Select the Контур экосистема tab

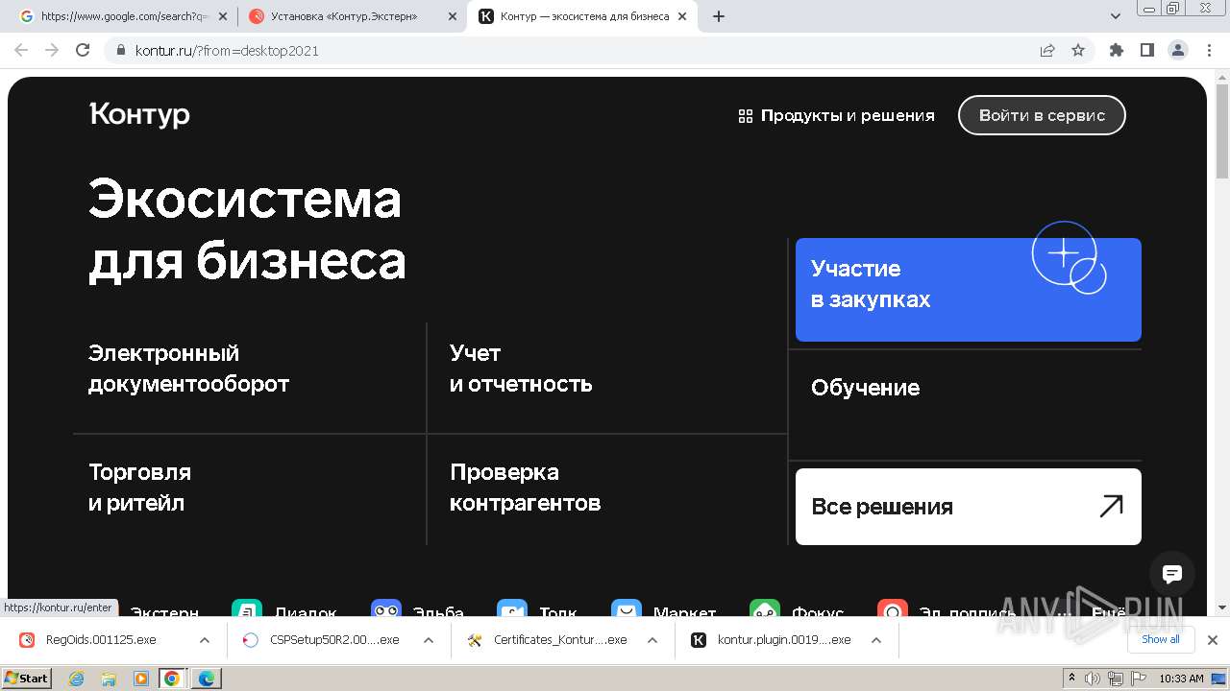[x=584, y=16]
